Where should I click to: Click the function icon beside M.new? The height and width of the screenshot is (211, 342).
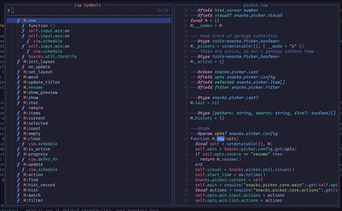(x=19, y=21)
